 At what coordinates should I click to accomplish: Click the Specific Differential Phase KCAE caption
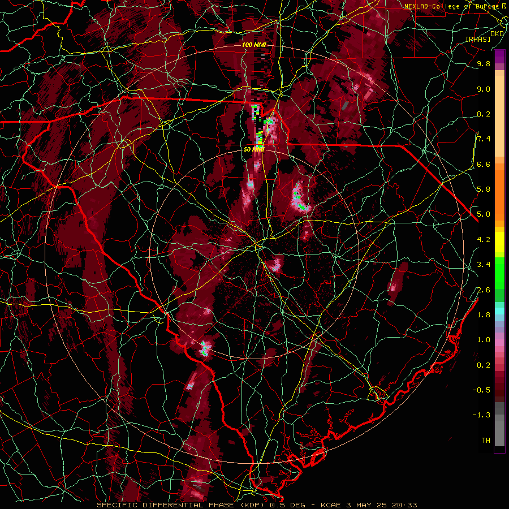click(257, 505)
